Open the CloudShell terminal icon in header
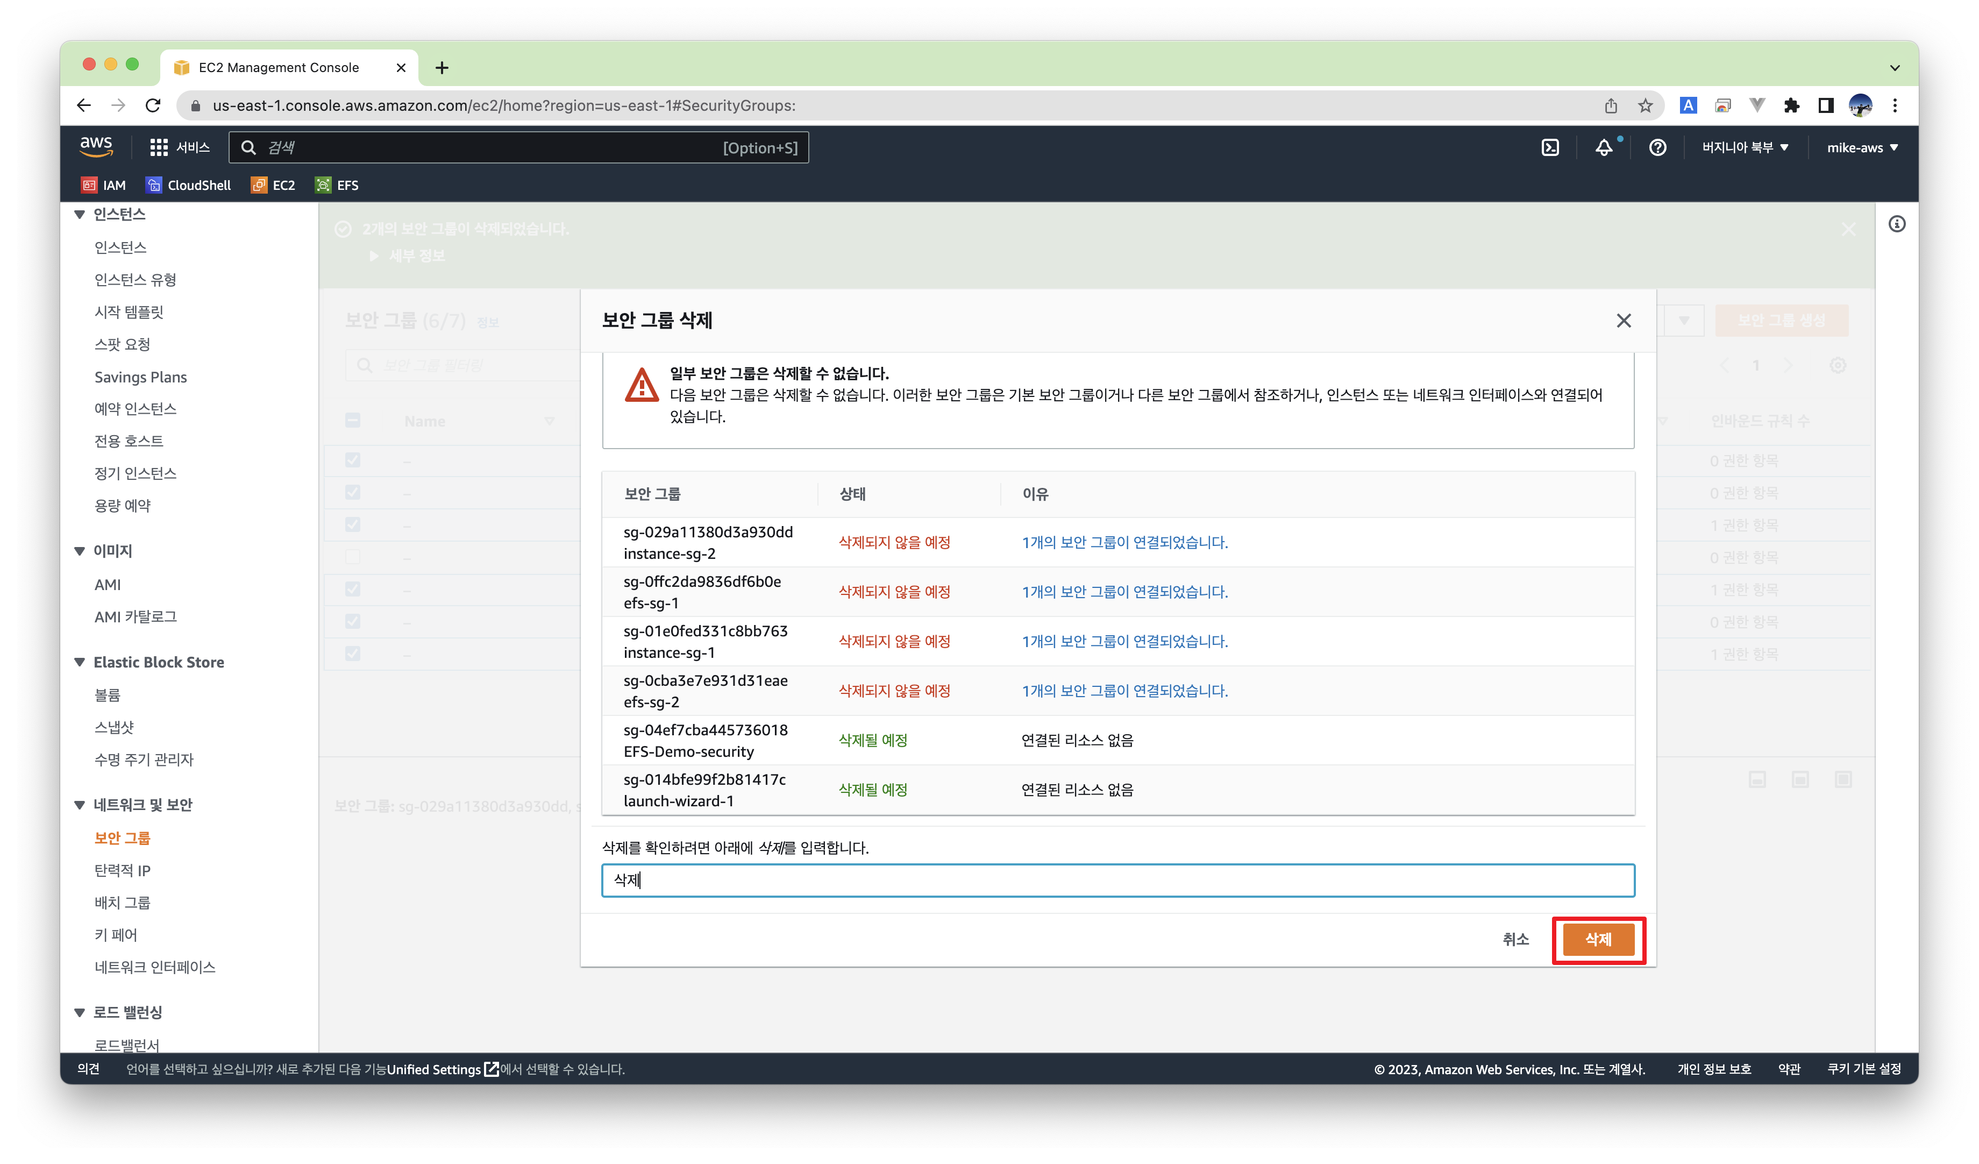The image size is (1979, 1164). (1550, 148)
